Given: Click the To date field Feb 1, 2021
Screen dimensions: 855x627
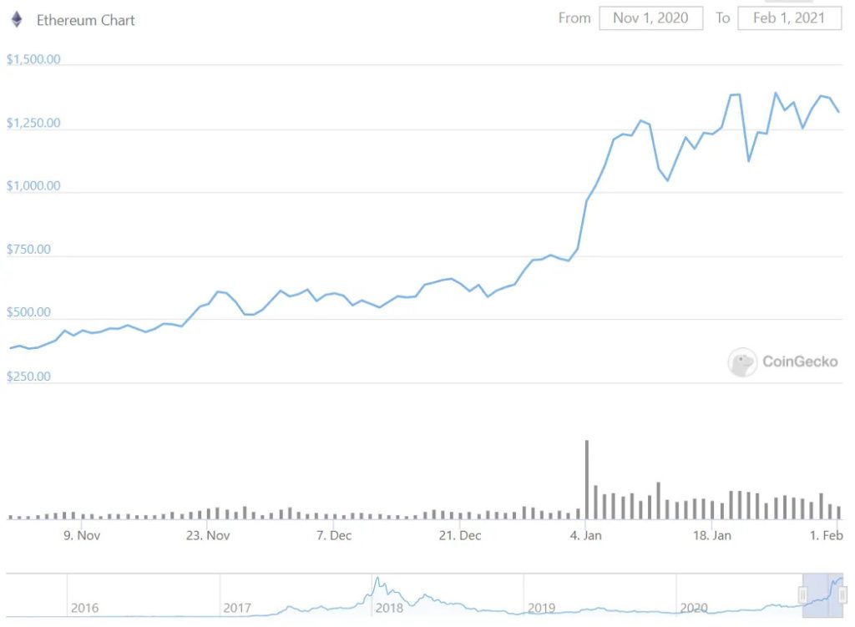Looking at the screenshot, I should click(x=789, y=18).
